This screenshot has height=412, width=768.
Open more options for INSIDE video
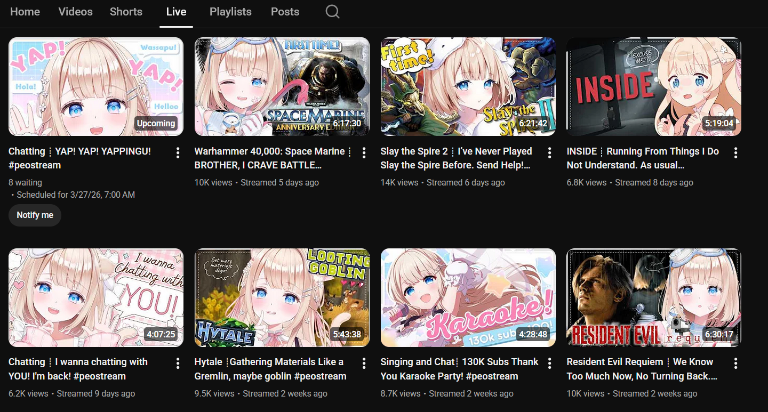[x=735, y=154]
